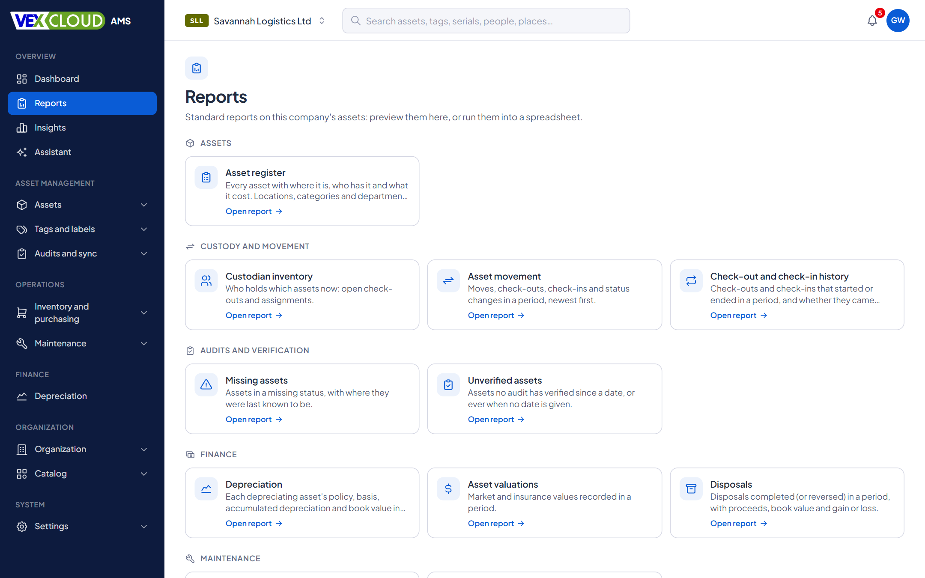Image resolution: width=925 pixels, height=578 pixels.
Task: Open report for Check-out and check-in history
Action: click(739, 315)
